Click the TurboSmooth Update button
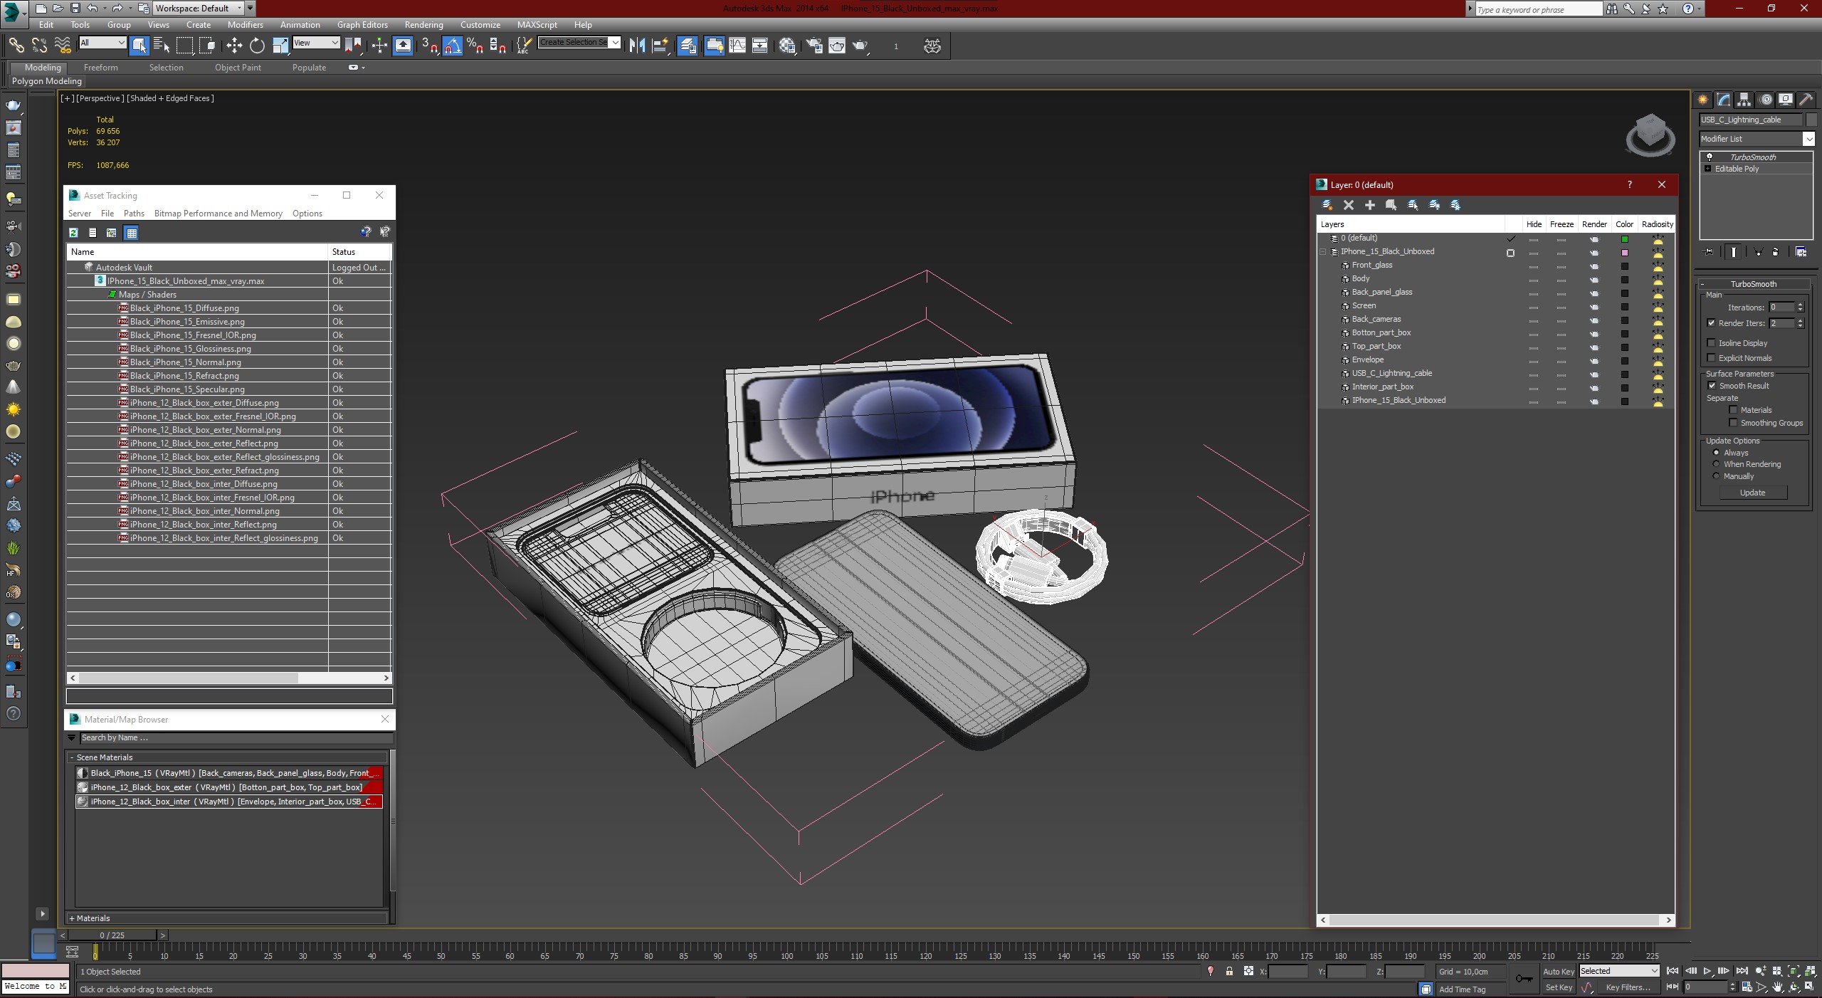This screenshot has height=998, width=1822. (1752, 493)
